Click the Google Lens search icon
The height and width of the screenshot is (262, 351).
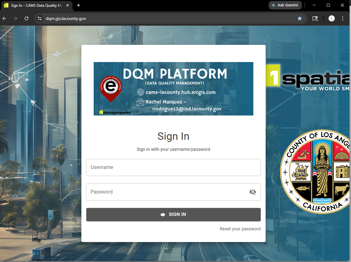point(315,18)
